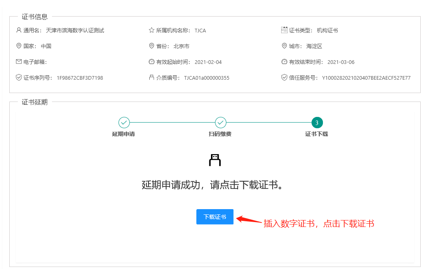The width and height of the screenshot is (426, 269).
Task: Click the large USB key icon above success message
Action: [215, 160]
